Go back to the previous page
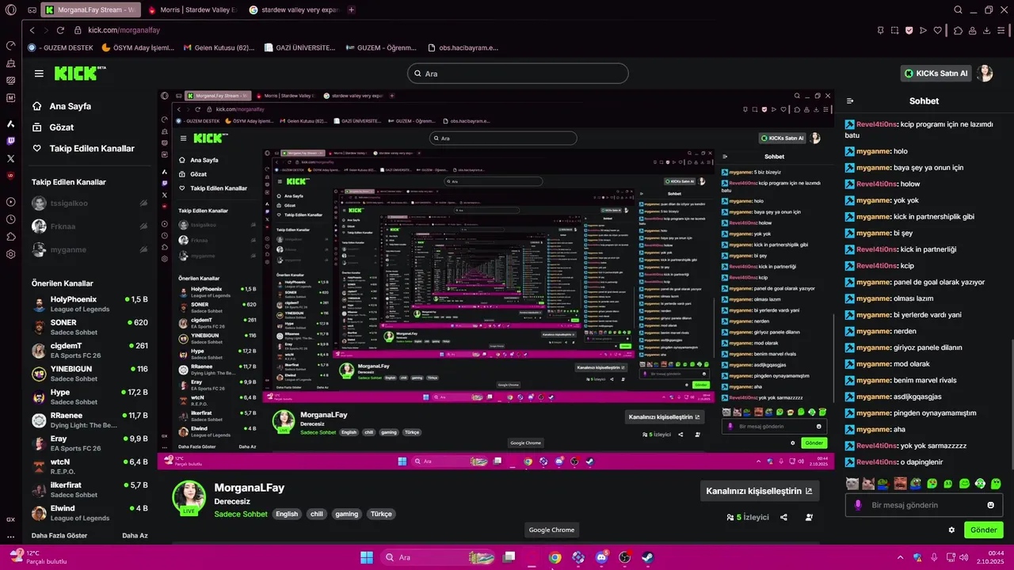Viewport: 1014px width, 570px height. coord(32,30)
